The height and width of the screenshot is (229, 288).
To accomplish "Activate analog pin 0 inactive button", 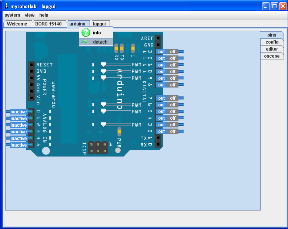I will pyautogui.click(x=19, y=112).
